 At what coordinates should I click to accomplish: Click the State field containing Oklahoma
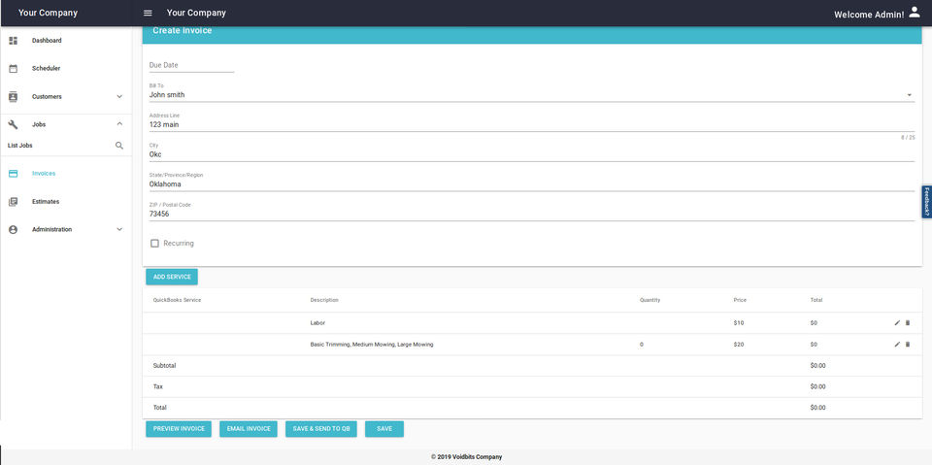pyautogui.click(x=531, y=184)
